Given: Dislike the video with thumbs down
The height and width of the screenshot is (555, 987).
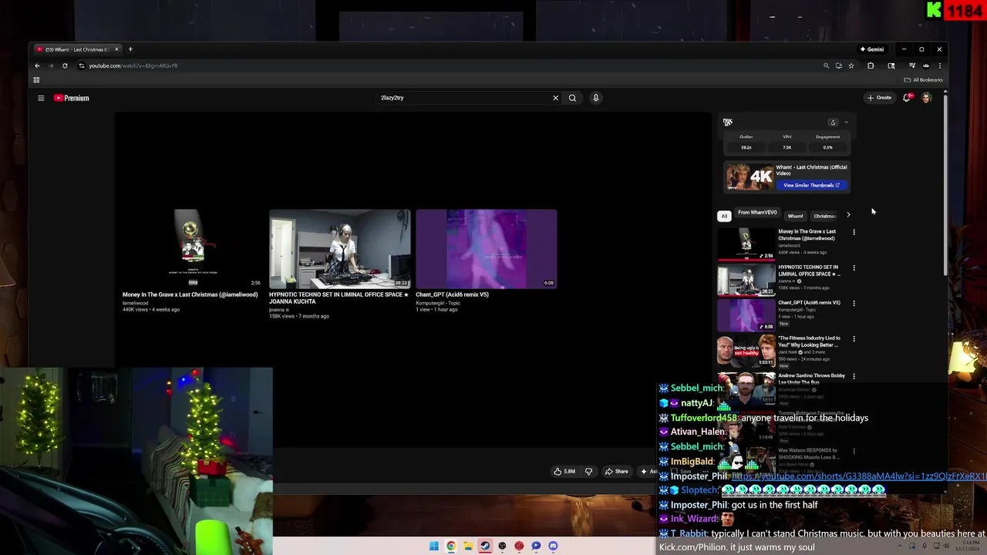Looking at the screenshot, I should coord(588,471).
